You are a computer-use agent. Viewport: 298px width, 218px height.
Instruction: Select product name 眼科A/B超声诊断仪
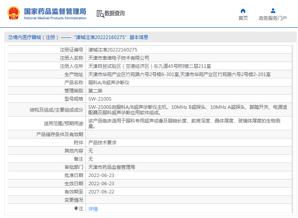coord(109,83)
